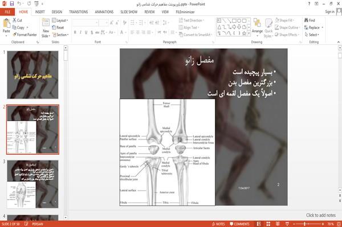
Task: Click the Save icon in quick access toolbar
Action: [12, 3]
